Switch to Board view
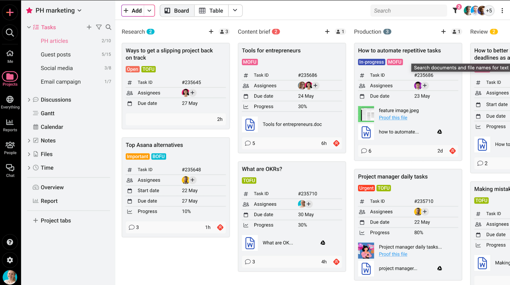Image resolution: width=510 pixels, height=285 pixels. tap(177, 11)
